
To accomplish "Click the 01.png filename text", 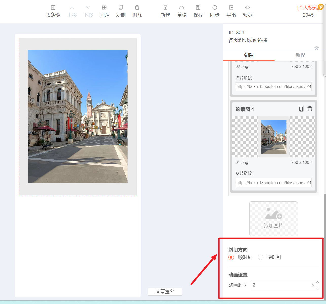I will pyautogui.click(x=242, y=162).
